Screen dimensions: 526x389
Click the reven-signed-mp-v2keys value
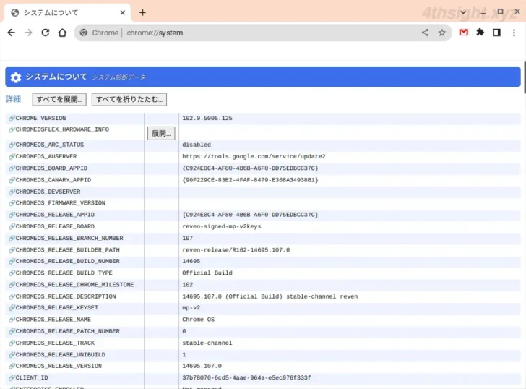click(222, 226)
